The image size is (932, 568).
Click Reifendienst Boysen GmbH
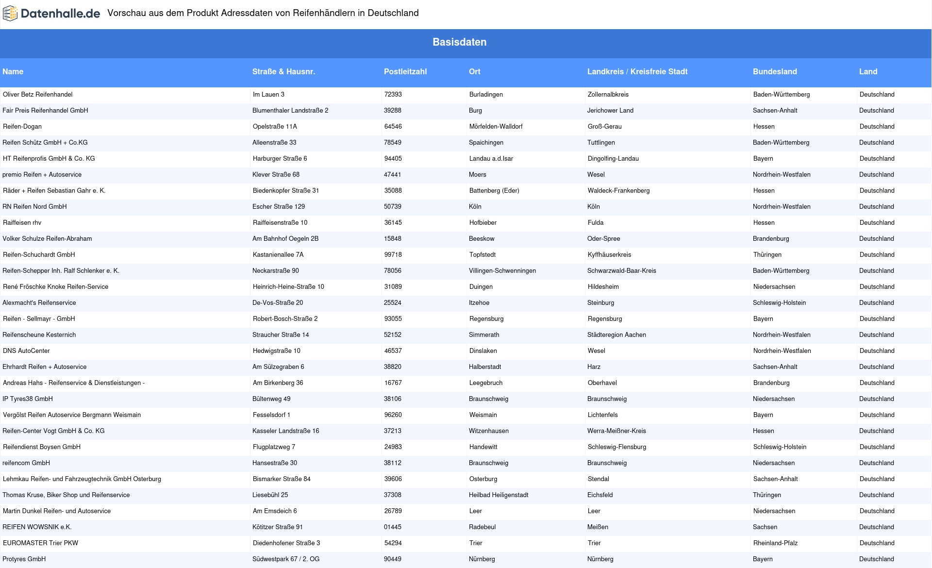pos(42,447)
